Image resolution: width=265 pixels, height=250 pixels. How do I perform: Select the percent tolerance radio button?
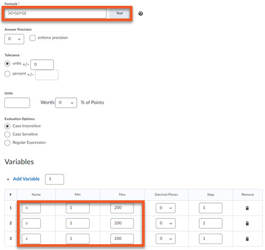tap(7, 74)
